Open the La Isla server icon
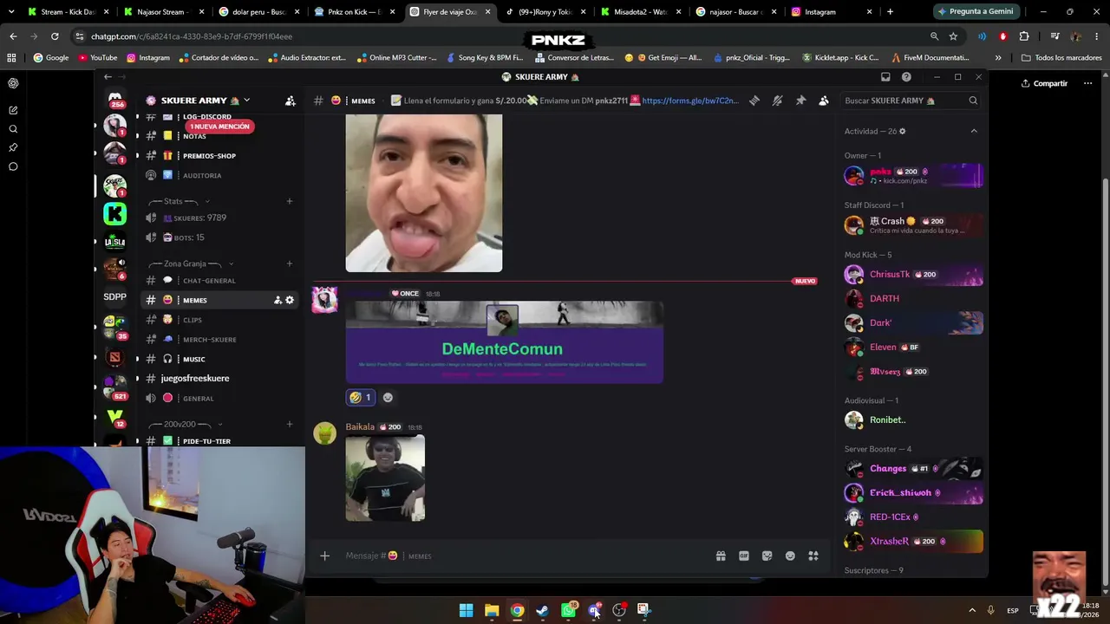1110x624 pixels. (114, 242)
